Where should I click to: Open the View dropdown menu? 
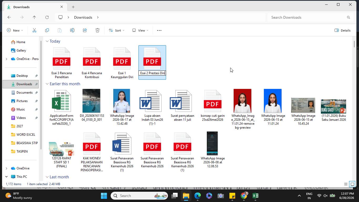(x=140, y=30)
